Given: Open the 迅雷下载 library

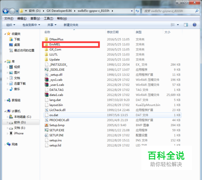Looking at the screenshot, I should point(20,84).
